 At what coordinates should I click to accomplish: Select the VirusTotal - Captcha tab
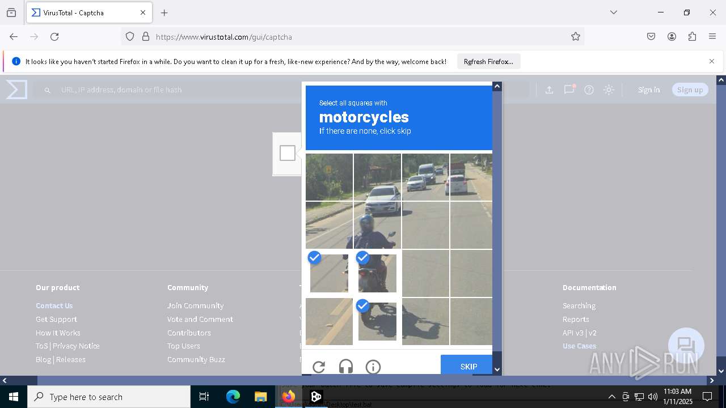(89, 12)
